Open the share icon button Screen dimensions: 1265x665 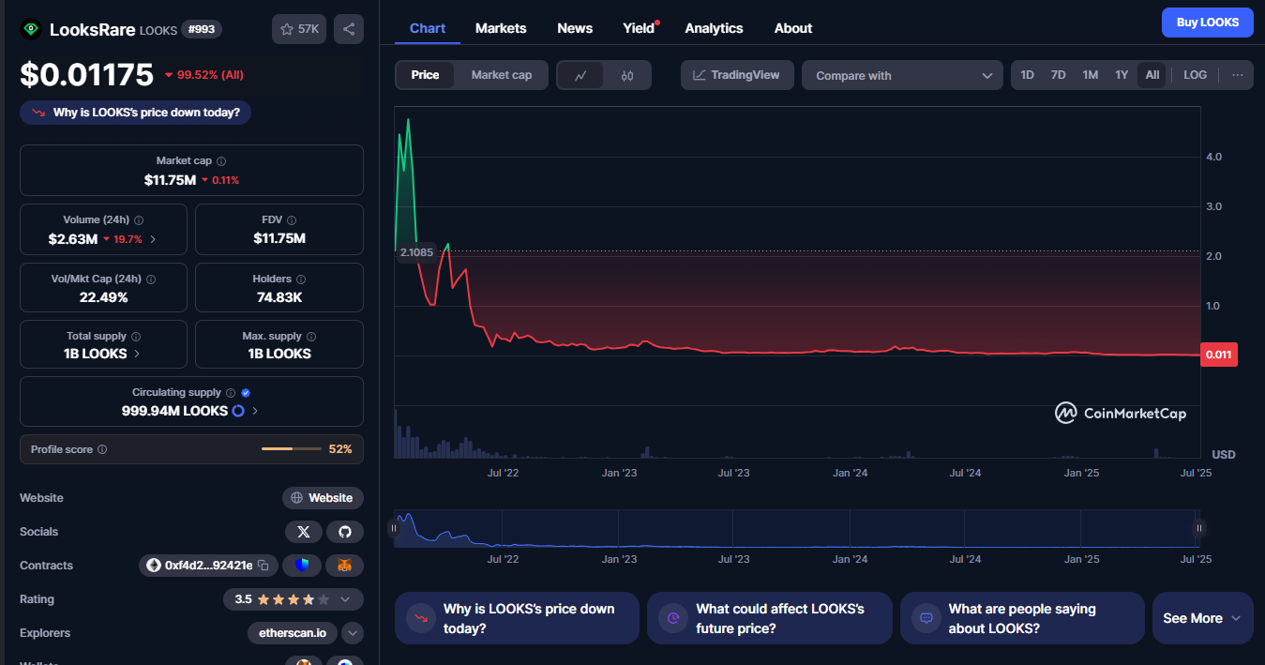click(x=349, y=29)
